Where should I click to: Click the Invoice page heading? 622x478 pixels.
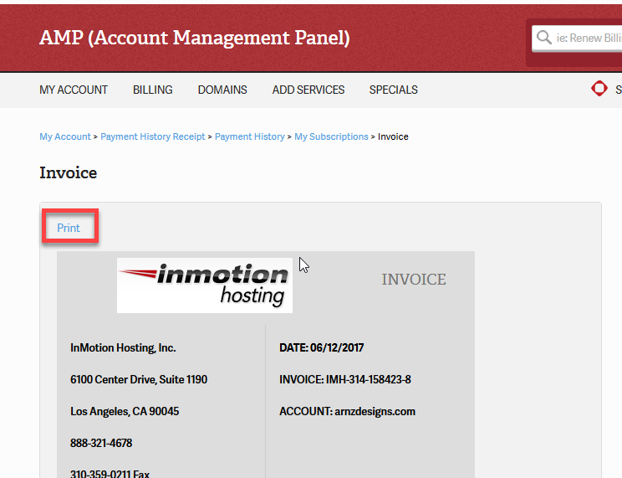pyautogui.click(x=69, y=172)
